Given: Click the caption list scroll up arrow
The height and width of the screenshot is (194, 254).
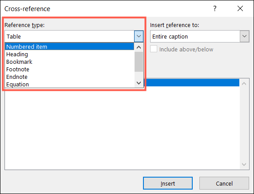Looking at the screenshot, I should (x=244, y=84).
